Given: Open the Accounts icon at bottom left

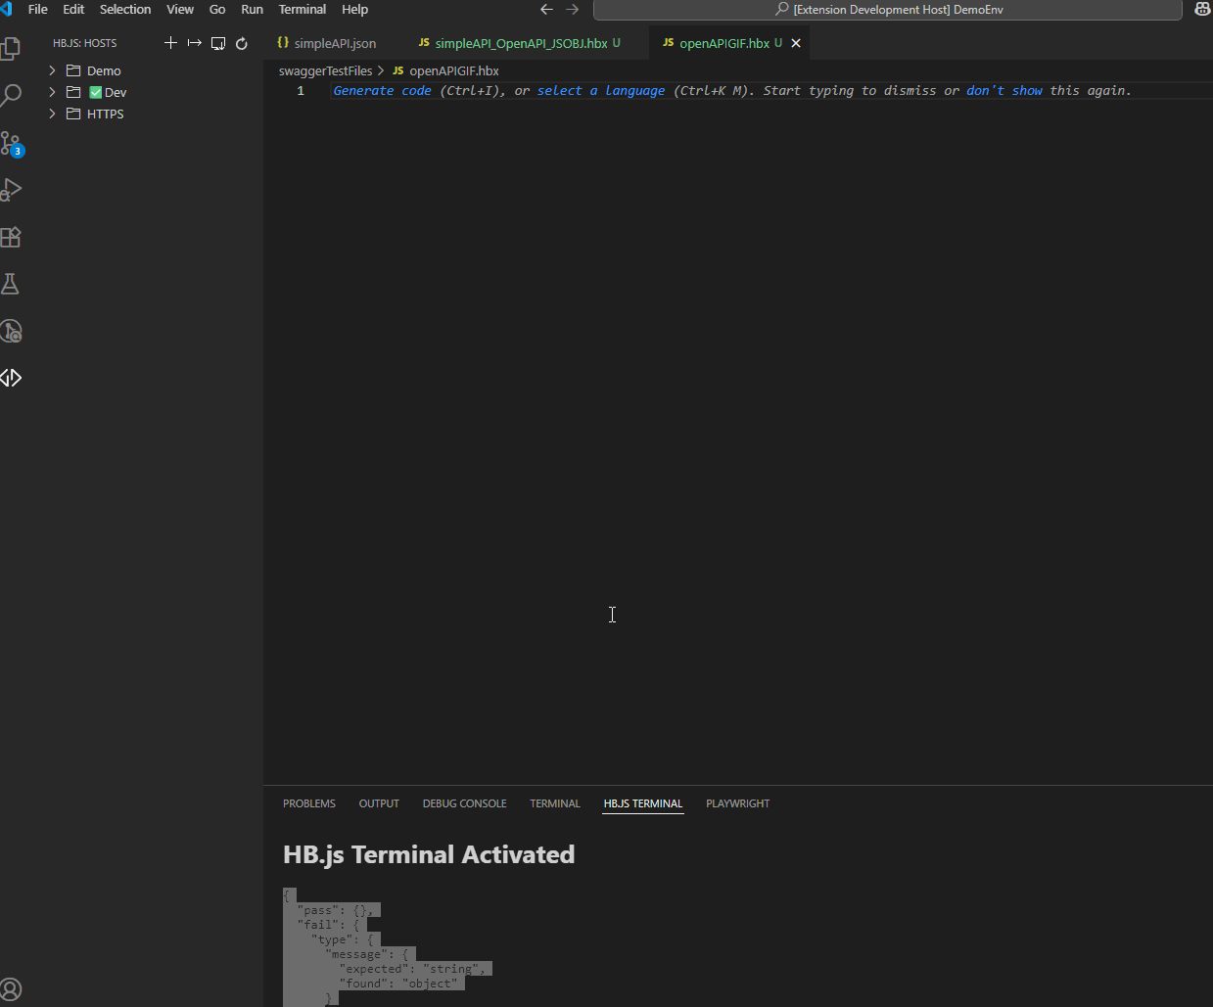Looking at the screenshot, I should pyautogui.click(x=12, y=988).
